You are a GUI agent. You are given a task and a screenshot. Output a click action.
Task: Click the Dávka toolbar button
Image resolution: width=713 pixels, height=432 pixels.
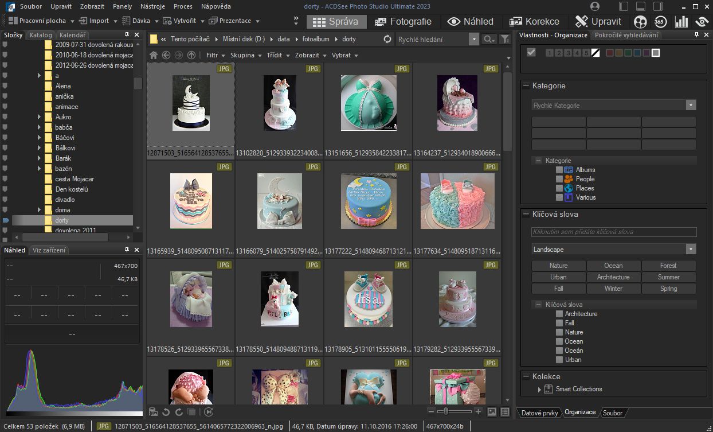point(136,21)
